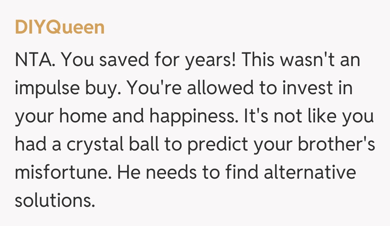The width and height of the screenshot is (390, 226).
Task: Click the final word "solutions."
Action: tap(54, 200)
